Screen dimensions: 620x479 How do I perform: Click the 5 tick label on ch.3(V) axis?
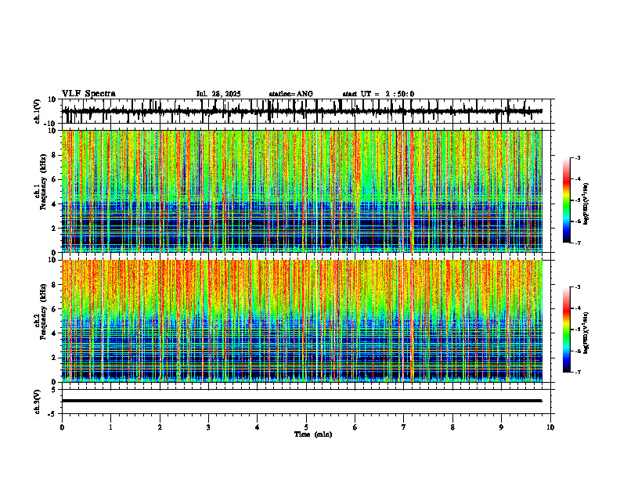pos(53,389)
